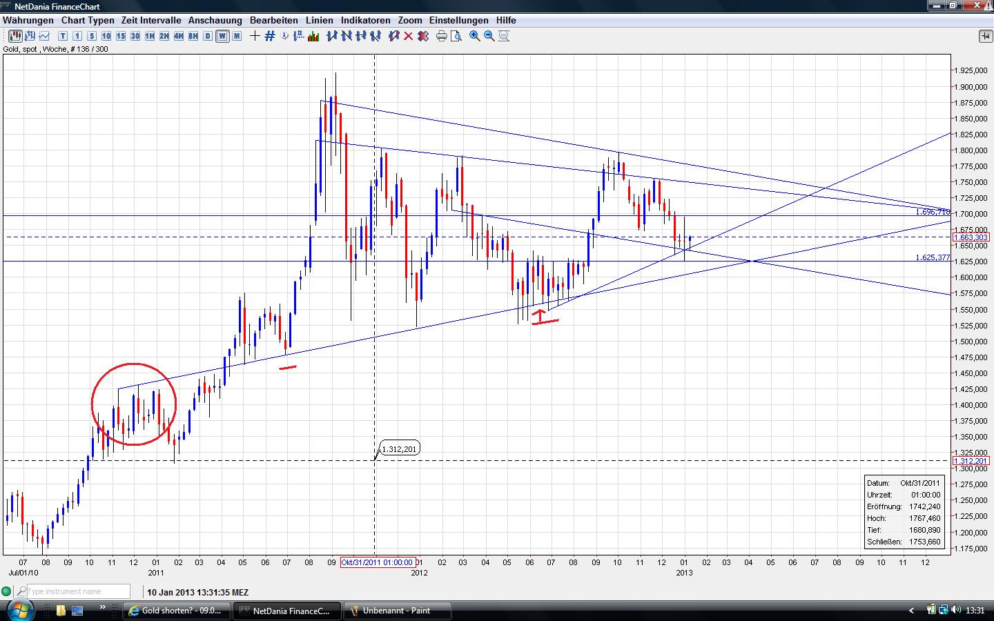
Task: Open the Währungen menu
Action: (x=28, y=20)
